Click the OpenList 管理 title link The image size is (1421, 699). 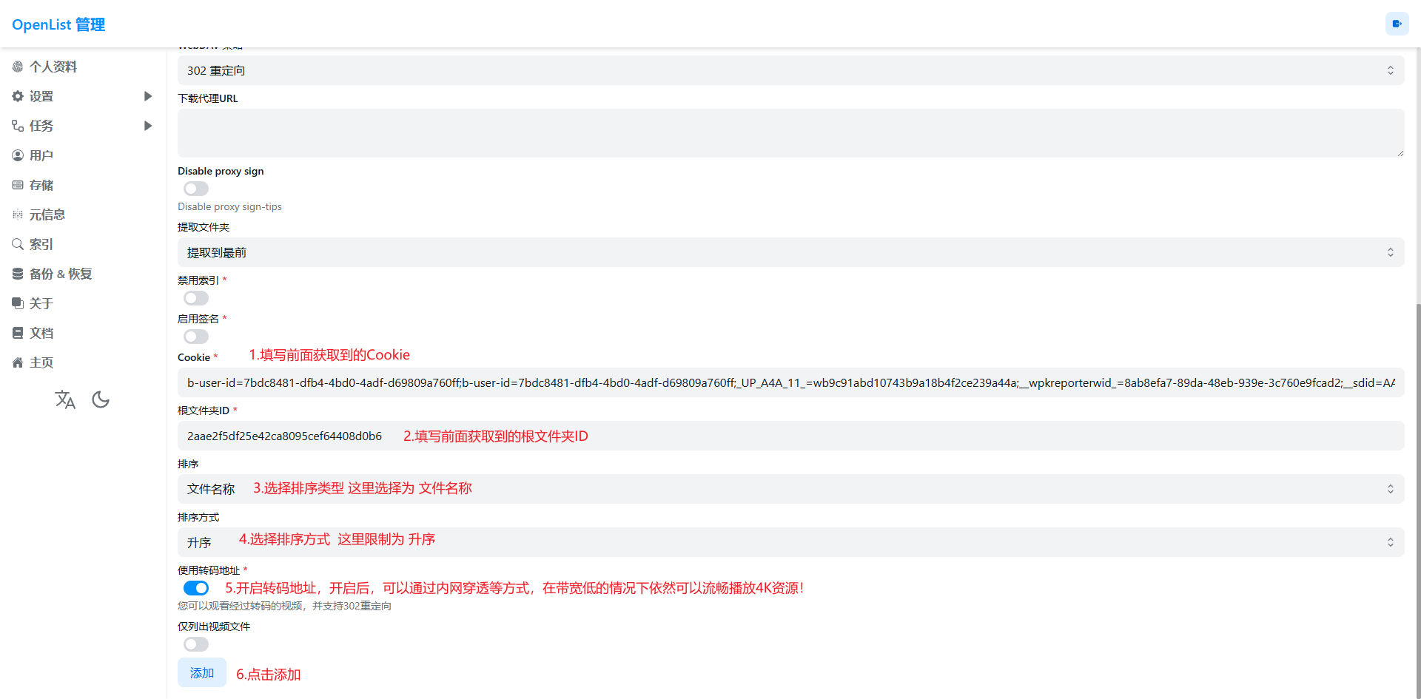(58, 24)
